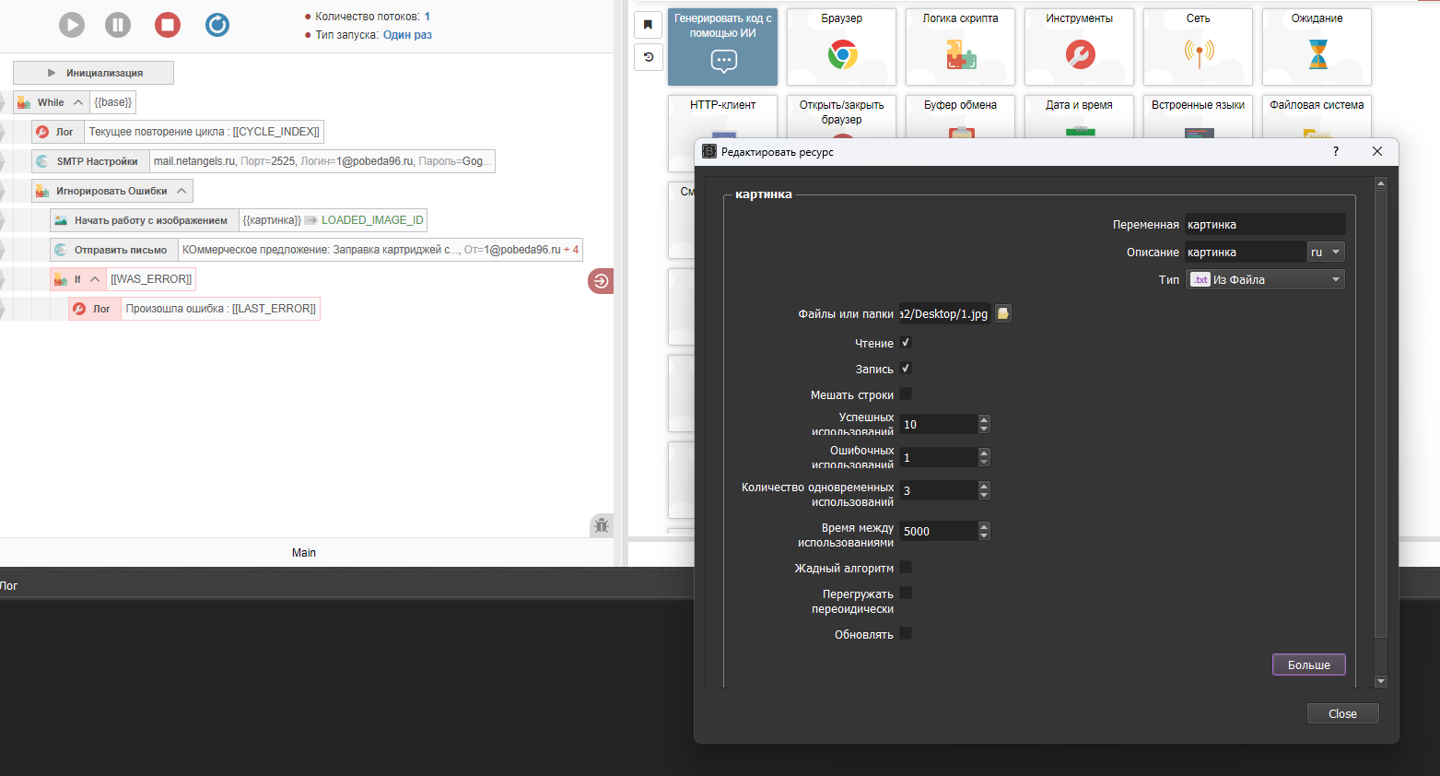Open the Browser module with Chrome icon
Image resolution: width=1440 pixels, height=776 pixels.
tap(841, 47)
